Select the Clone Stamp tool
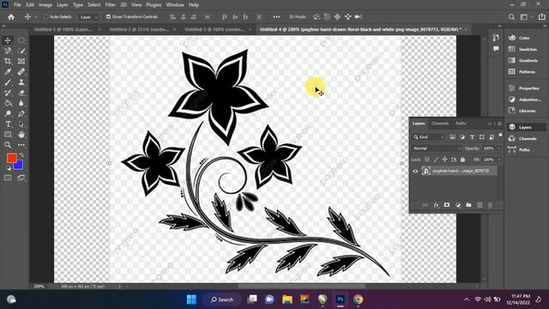 pos(21,82)
